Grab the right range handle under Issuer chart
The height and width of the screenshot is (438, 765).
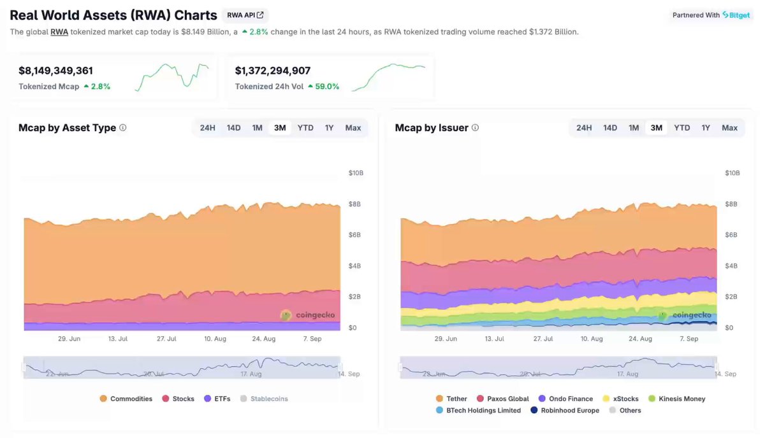tap(717, 367)
